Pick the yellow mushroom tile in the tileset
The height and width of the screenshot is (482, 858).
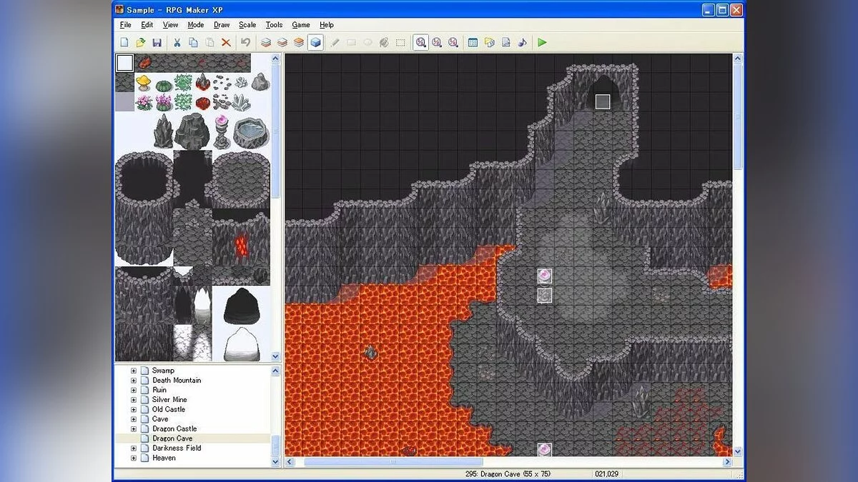click(144, 82)
